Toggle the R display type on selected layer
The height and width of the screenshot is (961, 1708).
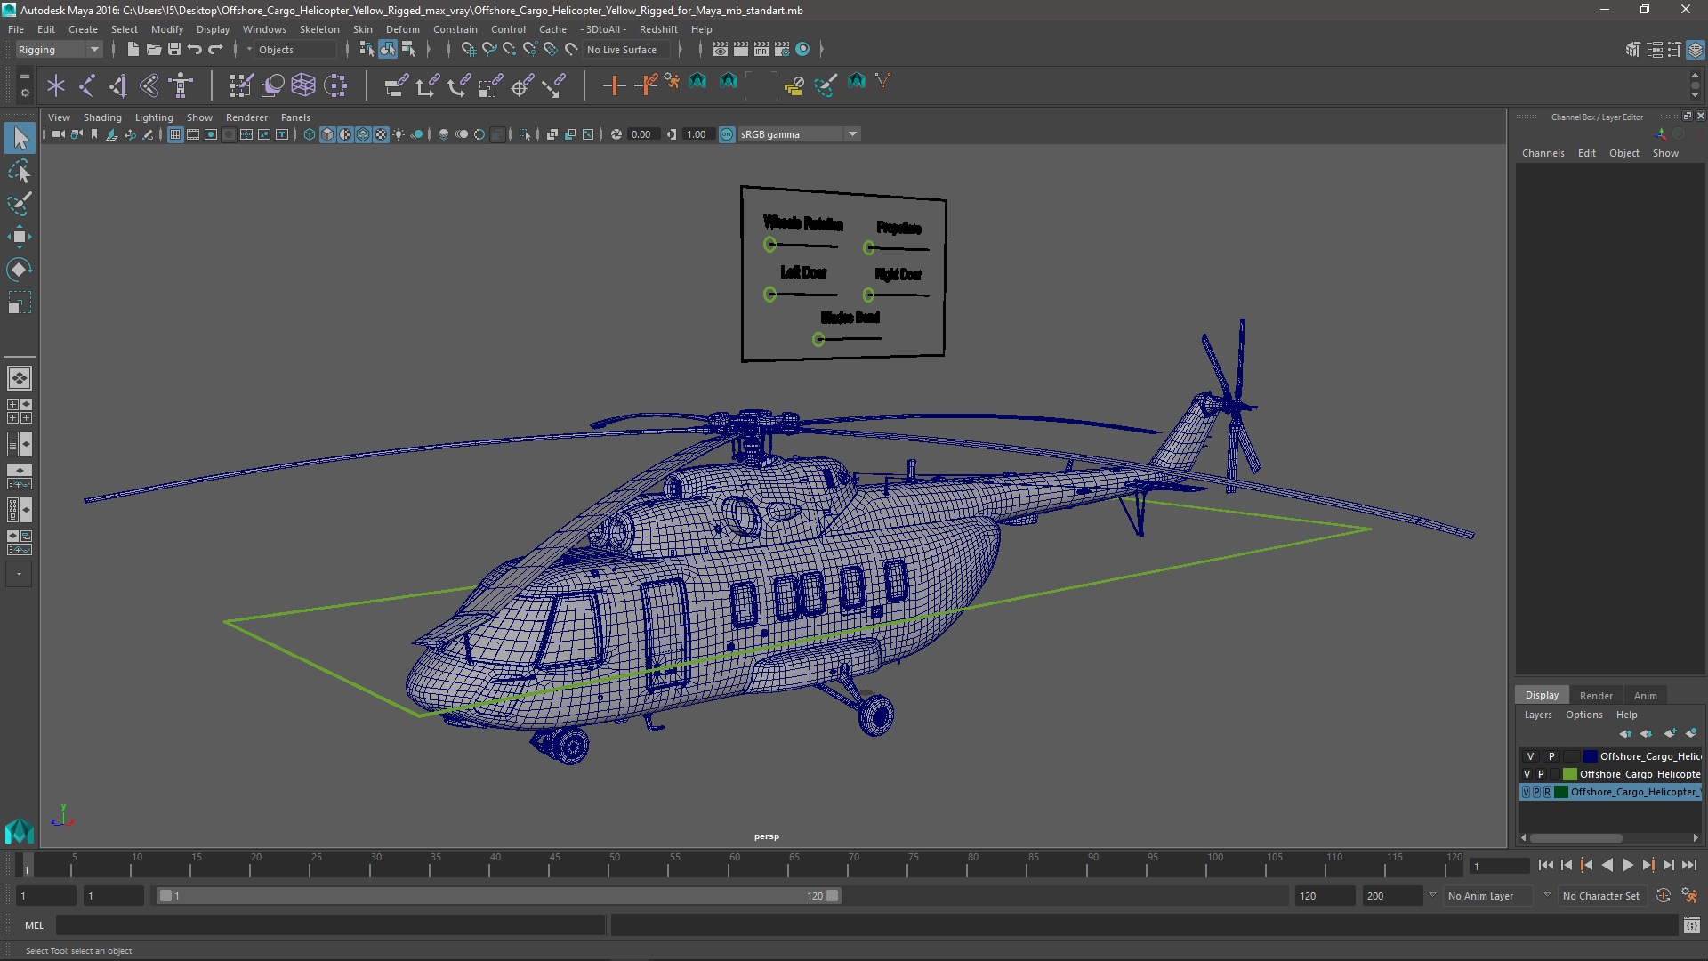[1547, 792]
